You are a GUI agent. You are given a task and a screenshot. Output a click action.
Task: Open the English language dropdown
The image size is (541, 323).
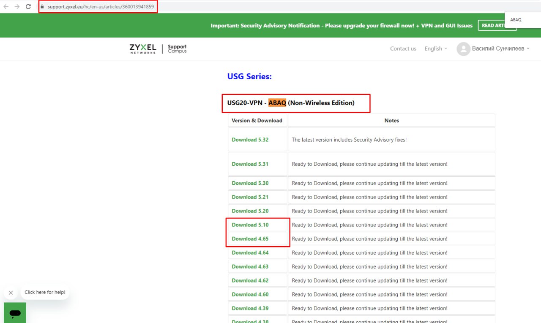tap(436, 49)
